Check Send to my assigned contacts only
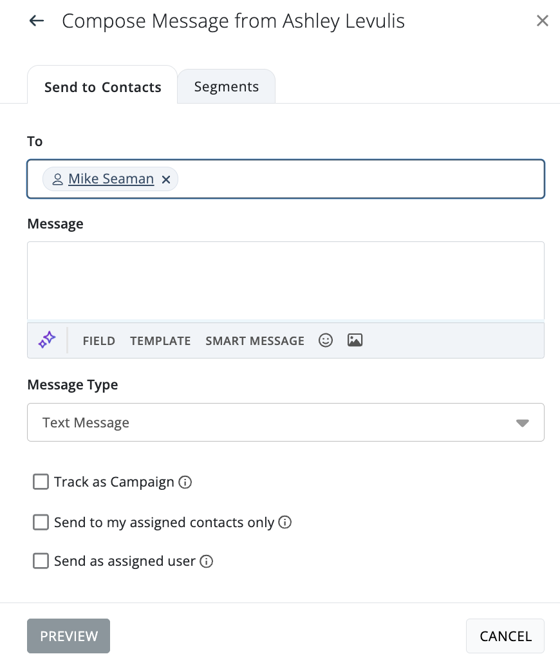 (41, 523)
